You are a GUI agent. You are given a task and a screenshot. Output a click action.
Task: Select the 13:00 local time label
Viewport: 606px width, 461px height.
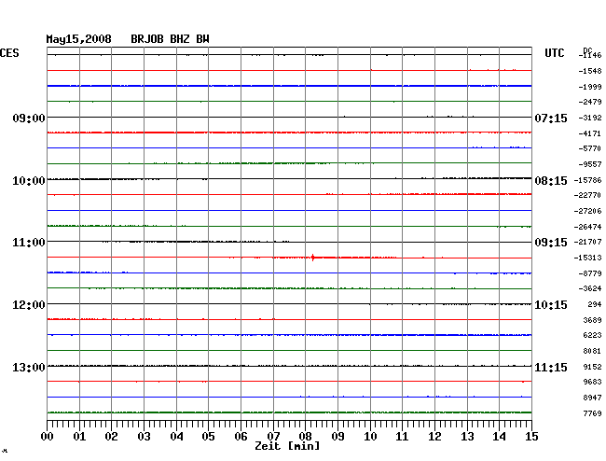coord(29,367)
